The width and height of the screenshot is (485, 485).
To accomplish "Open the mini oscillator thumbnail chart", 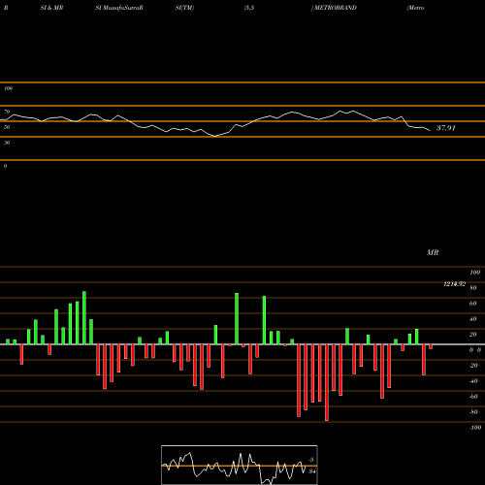I will 240,465.
